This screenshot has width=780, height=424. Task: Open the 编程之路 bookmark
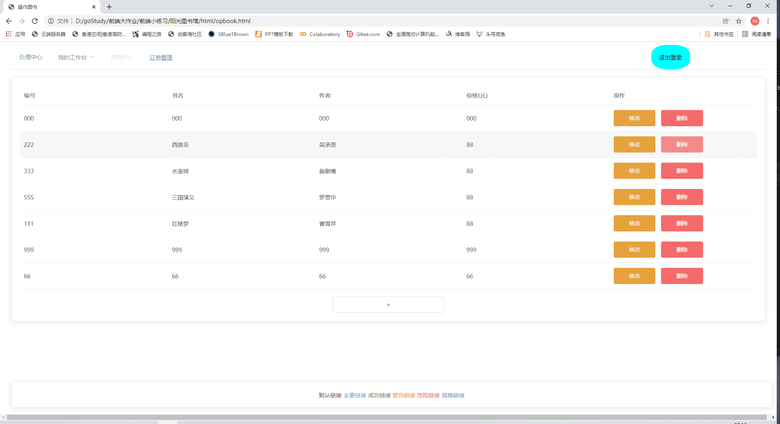click(147, 34)
